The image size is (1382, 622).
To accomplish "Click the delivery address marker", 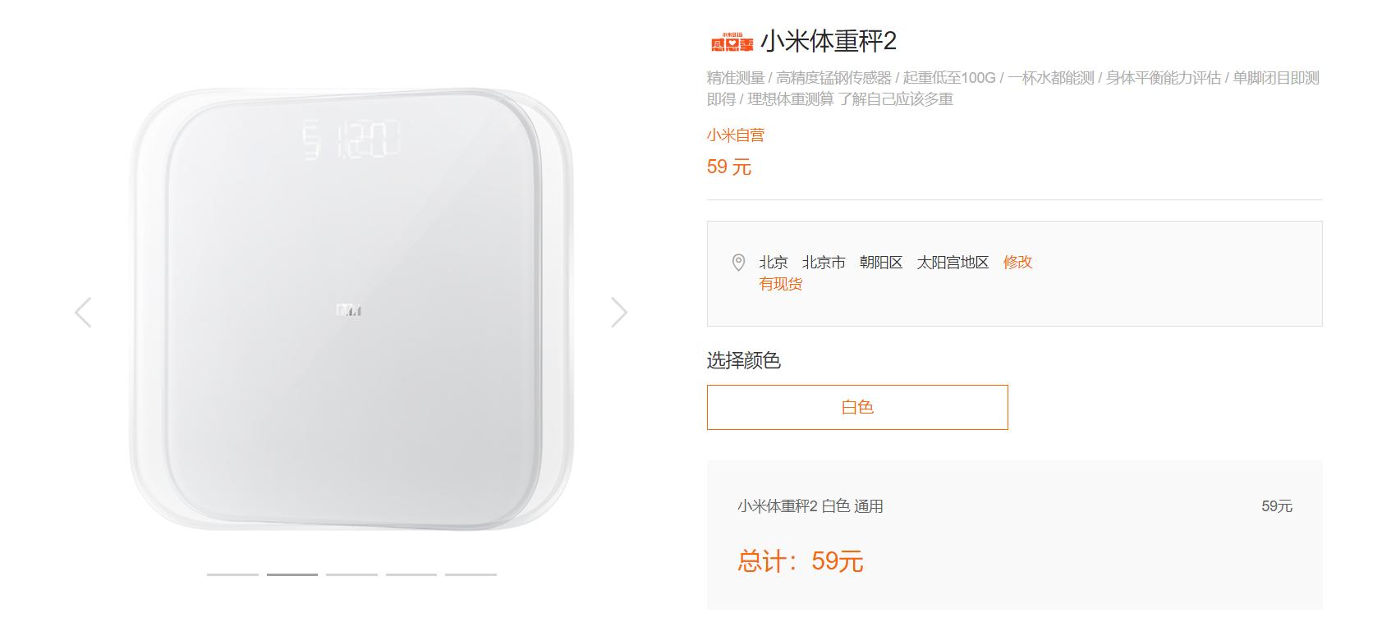I will pos(741,263).
